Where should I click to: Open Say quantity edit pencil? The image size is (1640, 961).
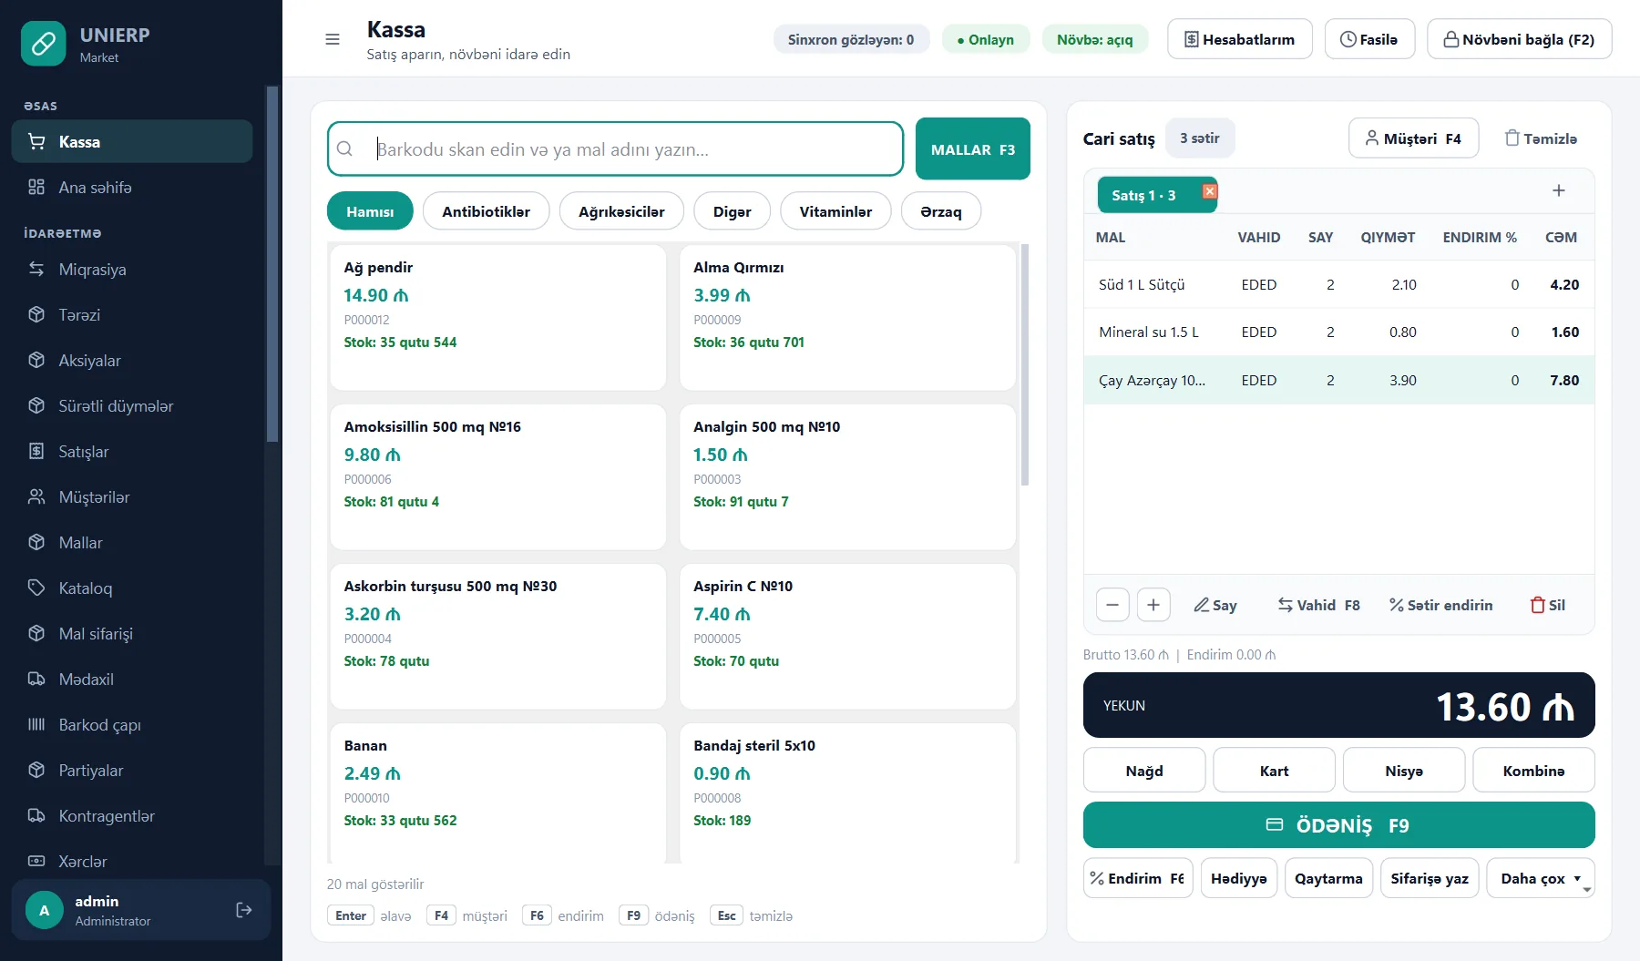1215,605
